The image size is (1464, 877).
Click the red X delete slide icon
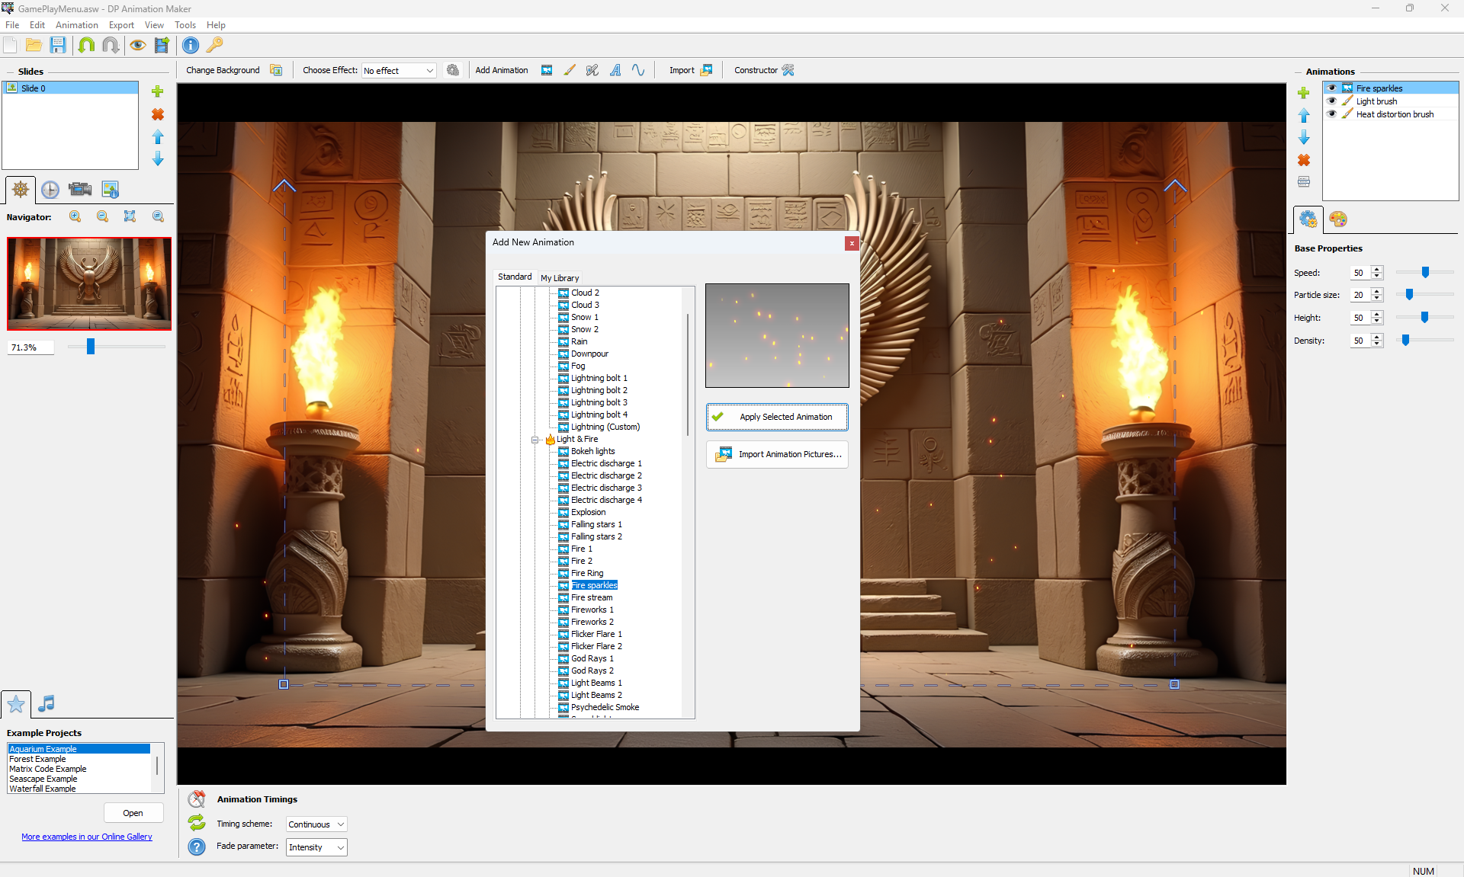pyautogui.click(x=158, y=114)
